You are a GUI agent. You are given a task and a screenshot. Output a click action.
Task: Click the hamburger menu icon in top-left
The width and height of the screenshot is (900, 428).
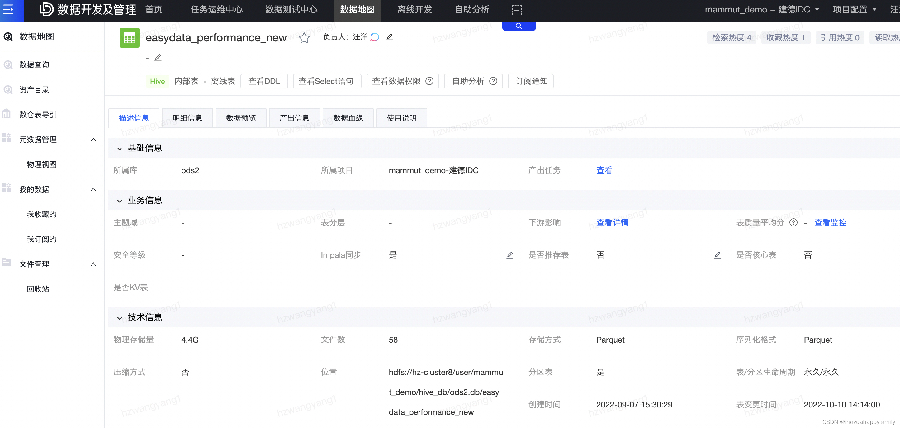coord(8,9)
